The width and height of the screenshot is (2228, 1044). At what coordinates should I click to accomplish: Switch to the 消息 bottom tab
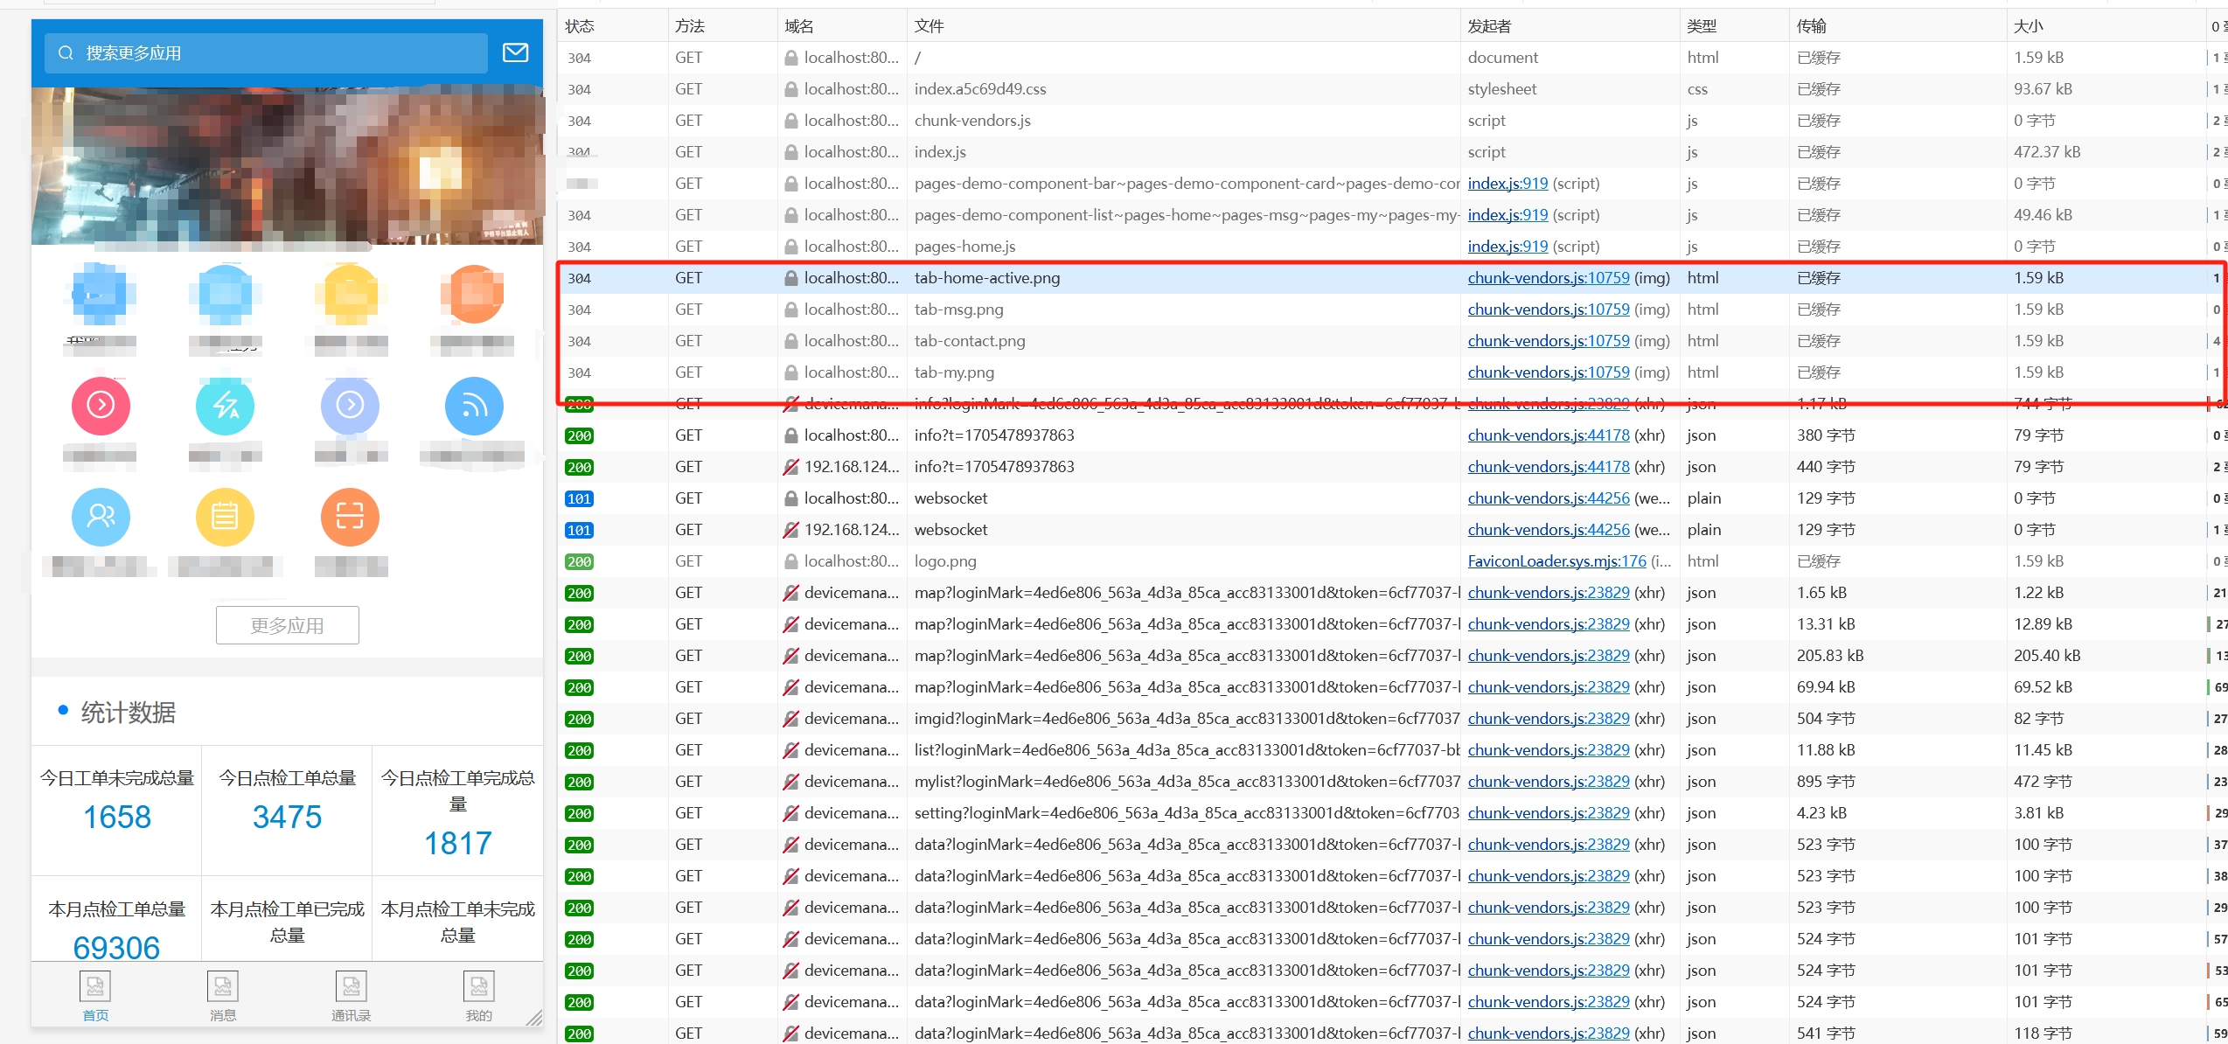point(223,996)
